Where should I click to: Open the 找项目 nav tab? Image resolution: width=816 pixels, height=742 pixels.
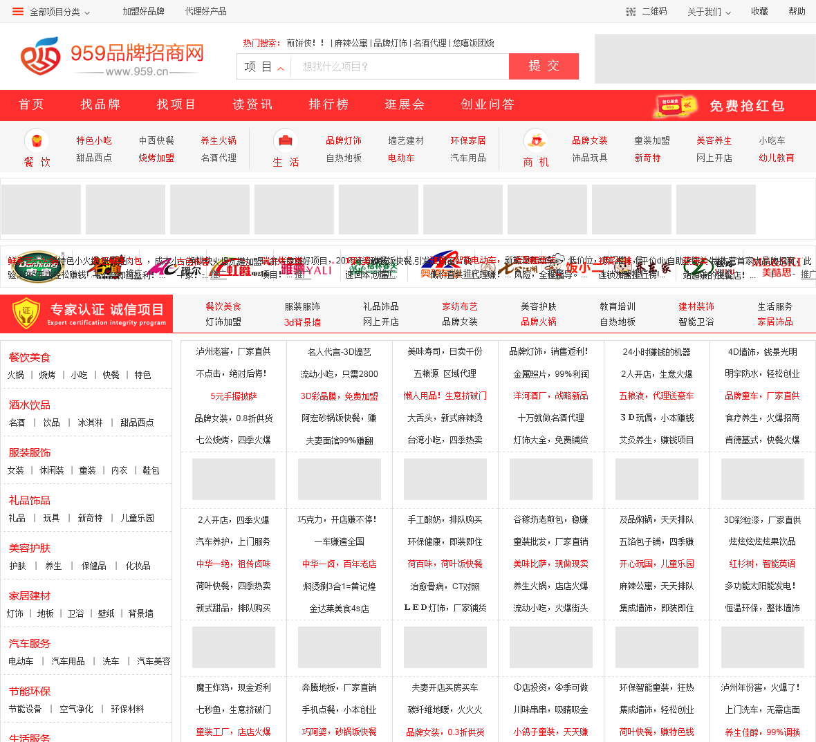point(176,104)
